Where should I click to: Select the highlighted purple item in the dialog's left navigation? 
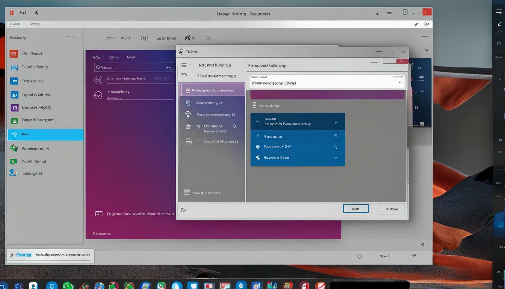213,90
